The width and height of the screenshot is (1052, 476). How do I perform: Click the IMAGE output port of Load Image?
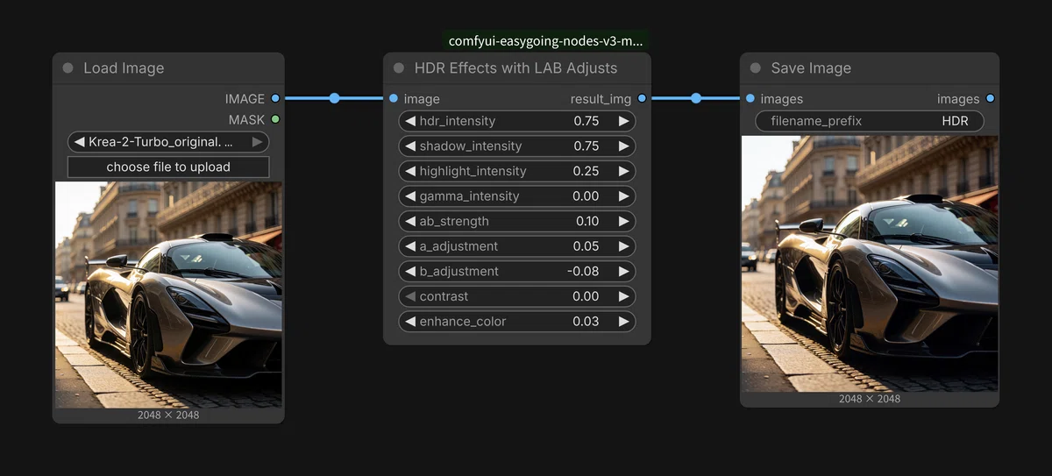[275, 99]
